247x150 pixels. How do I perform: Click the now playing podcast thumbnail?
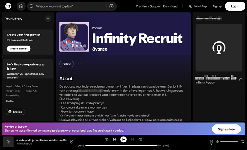click(x=8, y=142)
